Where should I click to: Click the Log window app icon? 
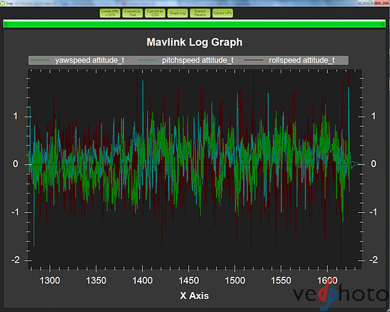[3, 3]
